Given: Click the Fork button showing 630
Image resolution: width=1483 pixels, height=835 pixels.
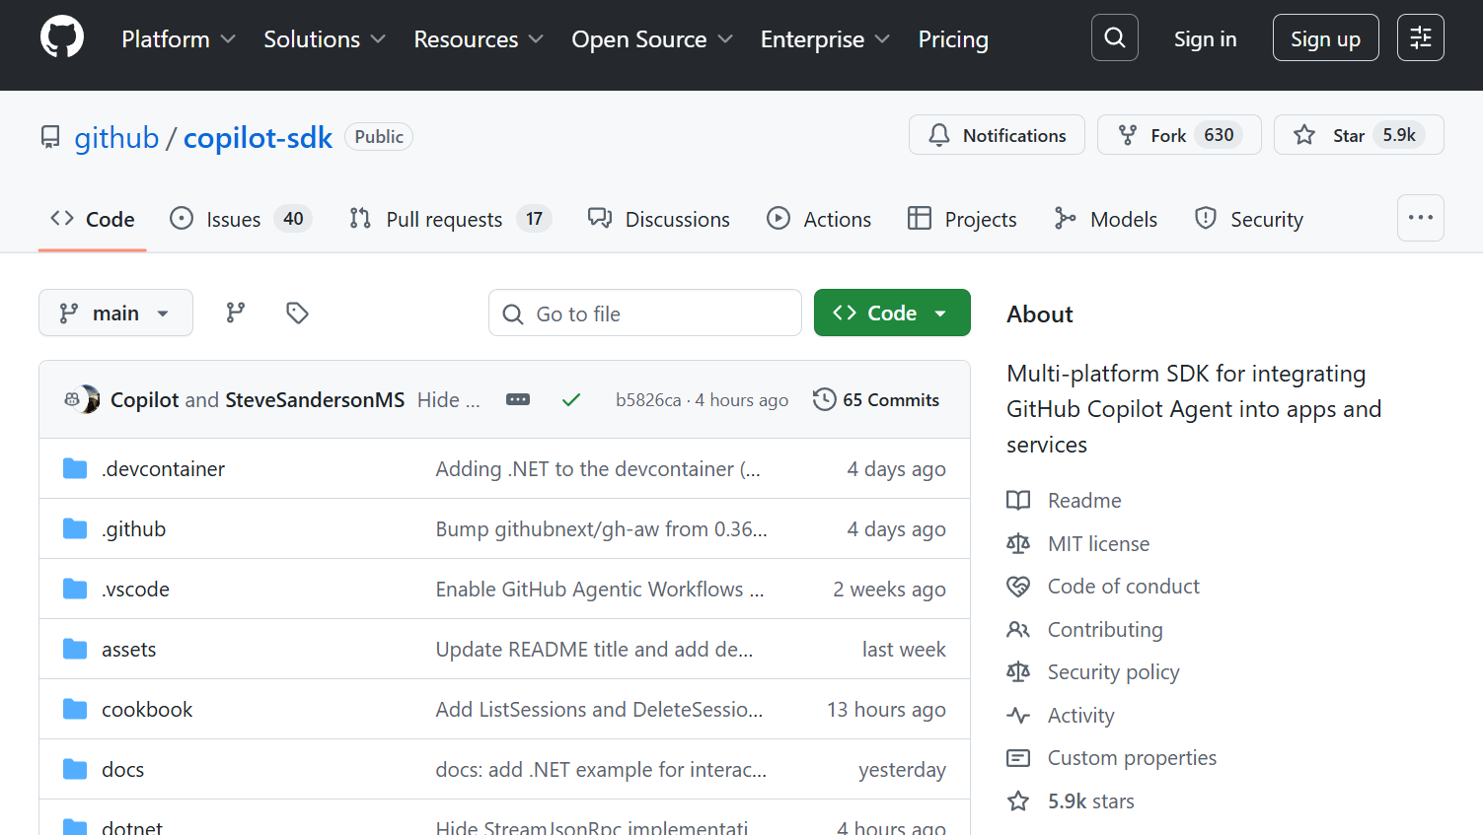Looking at the screenshot, I should [x=1179, y=135].
